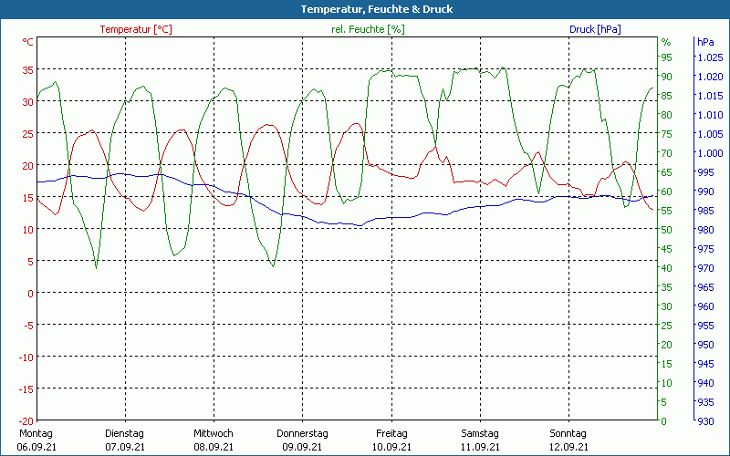Click the '%' axis unit label
730x456 pixels.
pyautogui.click(x=666, y=42)
